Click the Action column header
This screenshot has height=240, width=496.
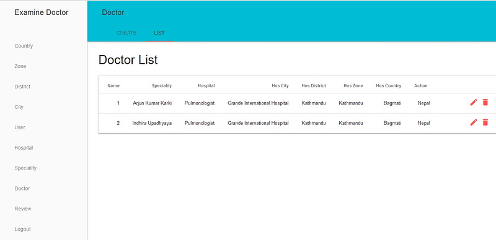coord(421,85)
